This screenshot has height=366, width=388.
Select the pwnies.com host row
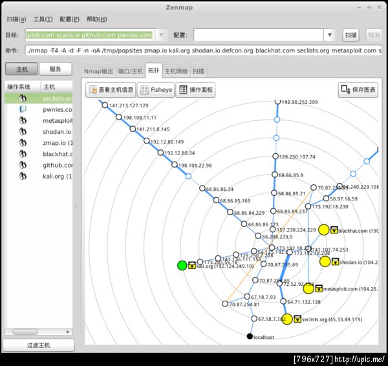click(x=39, y=109)
